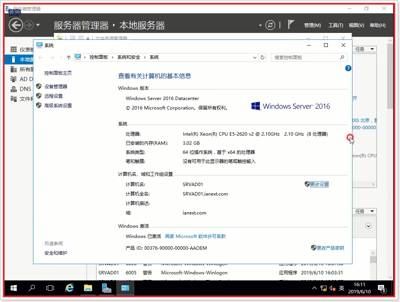Open 阅读 Microsoft 软件许可条款 link

[195, 236]
